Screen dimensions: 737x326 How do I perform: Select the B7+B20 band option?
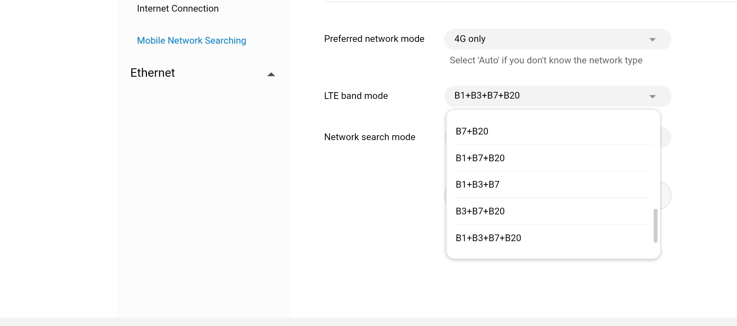pos(472,131)
